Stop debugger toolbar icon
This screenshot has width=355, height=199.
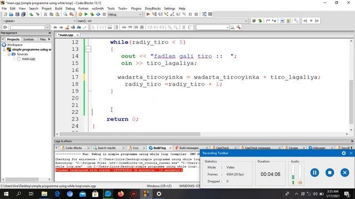tap(196, 14)
